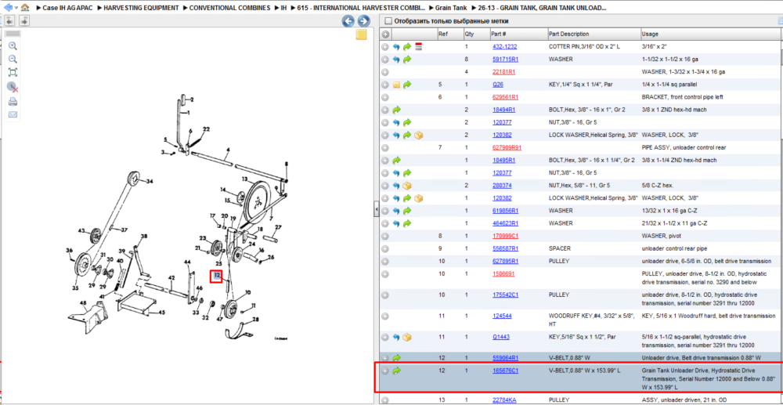Click the box icon in 280374 row
This screenshot has width=783, height=405.
pyautogui.click(x=407, y=186)
